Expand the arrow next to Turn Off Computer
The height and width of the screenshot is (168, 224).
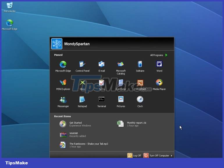[172, 156]
